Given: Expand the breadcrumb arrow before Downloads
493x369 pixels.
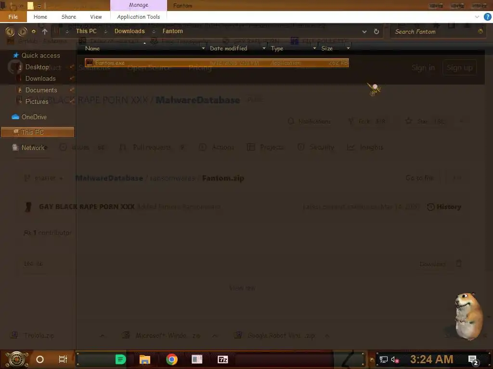Looking at the screenshot, I should 105,32.
